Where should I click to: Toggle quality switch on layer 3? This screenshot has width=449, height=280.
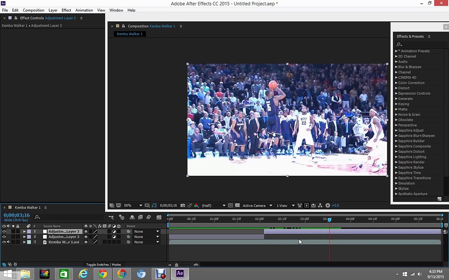tap(95, 242)
